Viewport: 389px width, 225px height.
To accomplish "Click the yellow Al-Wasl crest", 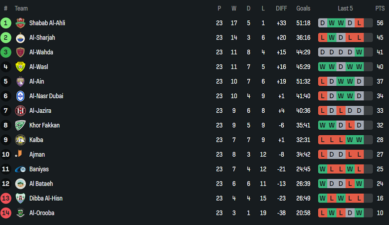I will tap(20, 67).
